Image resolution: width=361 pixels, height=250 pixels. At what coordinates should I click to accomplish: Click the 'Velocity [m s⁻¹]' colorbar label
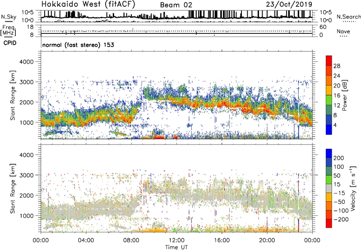(x=353, y=188)
